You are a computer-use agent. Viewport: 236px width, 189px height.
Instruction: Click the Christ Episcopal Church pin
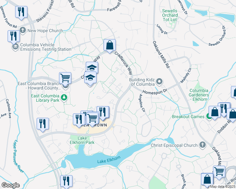coord(202,145)
